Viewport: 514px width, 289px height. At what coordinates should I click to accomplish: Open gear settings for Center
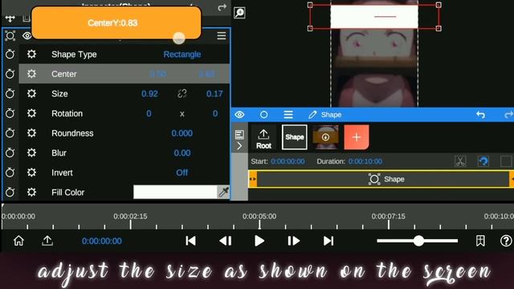(x=31, y=74)
